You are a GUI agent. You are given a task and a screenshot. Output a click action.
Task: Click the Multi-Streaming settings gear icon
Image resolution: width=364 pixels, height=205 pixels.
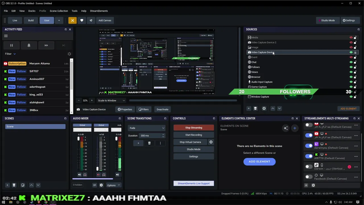click(x=313, y=185)
